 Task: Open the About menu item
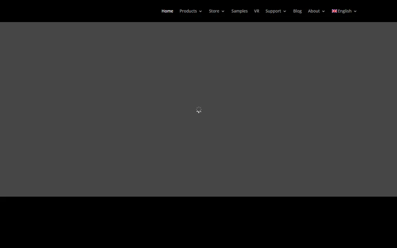point(313,11)
